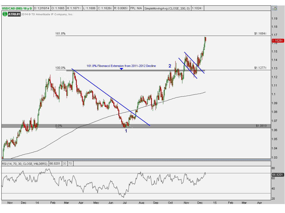The height and width of the screenshot is (213, 285).
Task: Select the blue wave label 1
Action: [126, 131]
